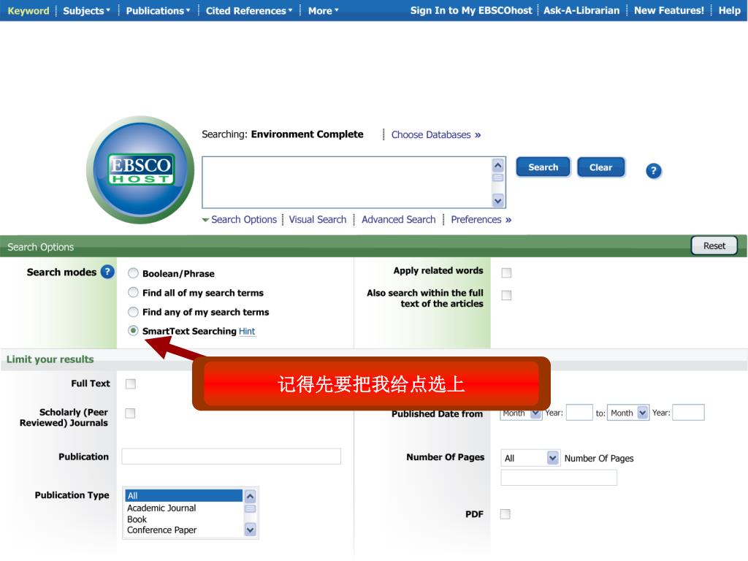This screenshot has width=748, height=561.
Task: Tick the Full Text checkbox
Action: (130, 384)
